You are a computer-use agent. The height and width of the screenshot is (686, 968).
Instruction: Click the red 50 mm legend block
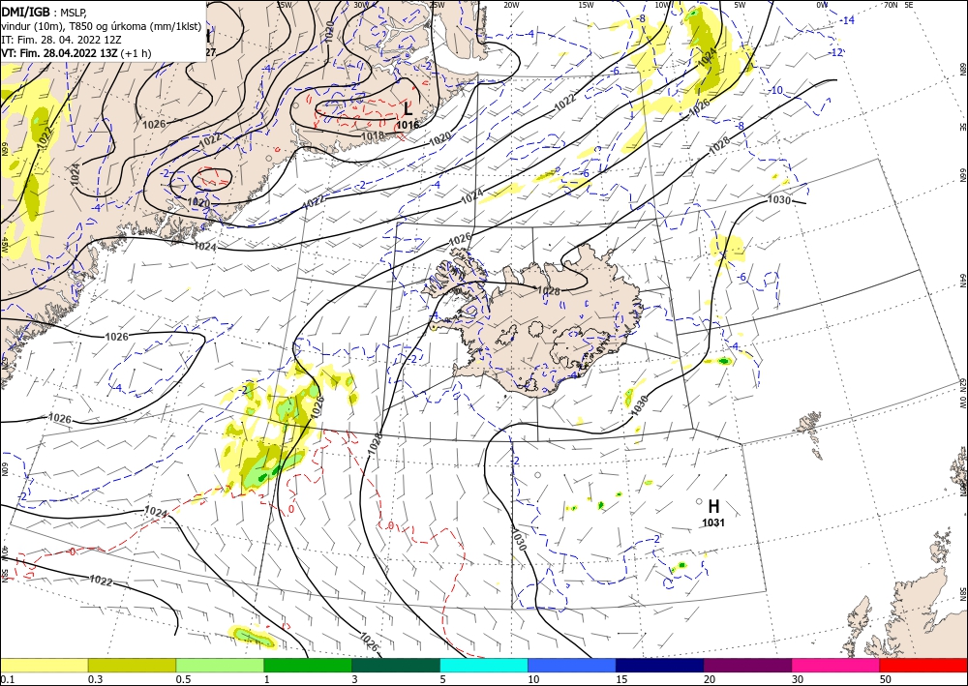click(x=923, y=665)
